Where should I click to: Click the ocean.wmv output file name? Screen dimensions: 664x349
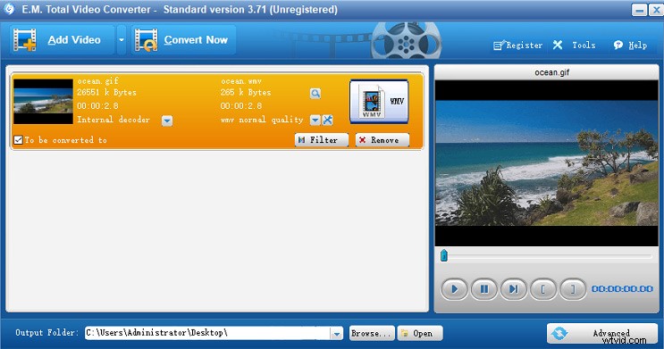coord(241,81)
